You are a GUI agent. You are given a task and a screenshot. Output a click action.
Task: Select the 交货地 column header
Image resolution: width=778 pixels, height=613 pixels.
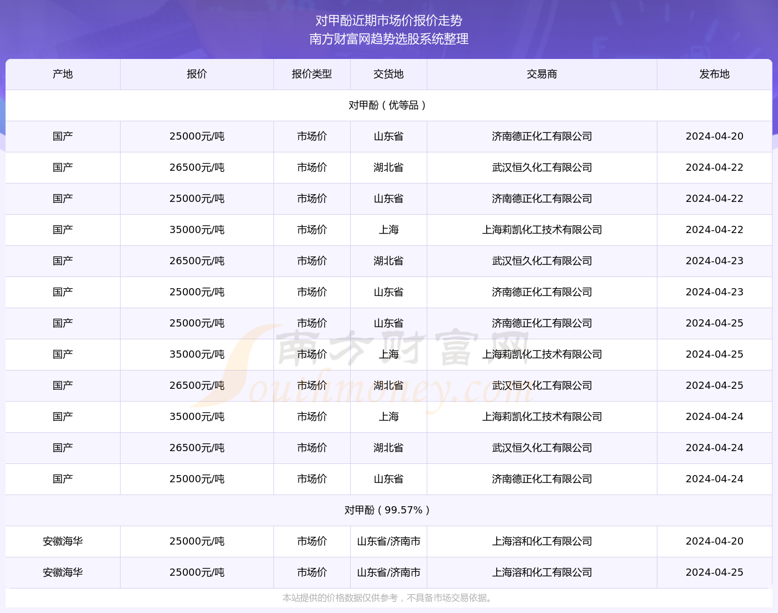point(388,74)
